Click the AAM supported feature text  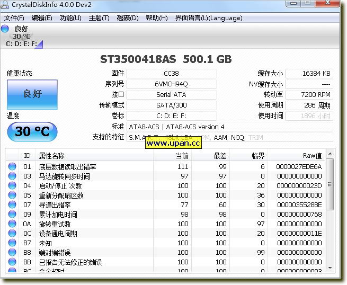click(x=220, y=138)
